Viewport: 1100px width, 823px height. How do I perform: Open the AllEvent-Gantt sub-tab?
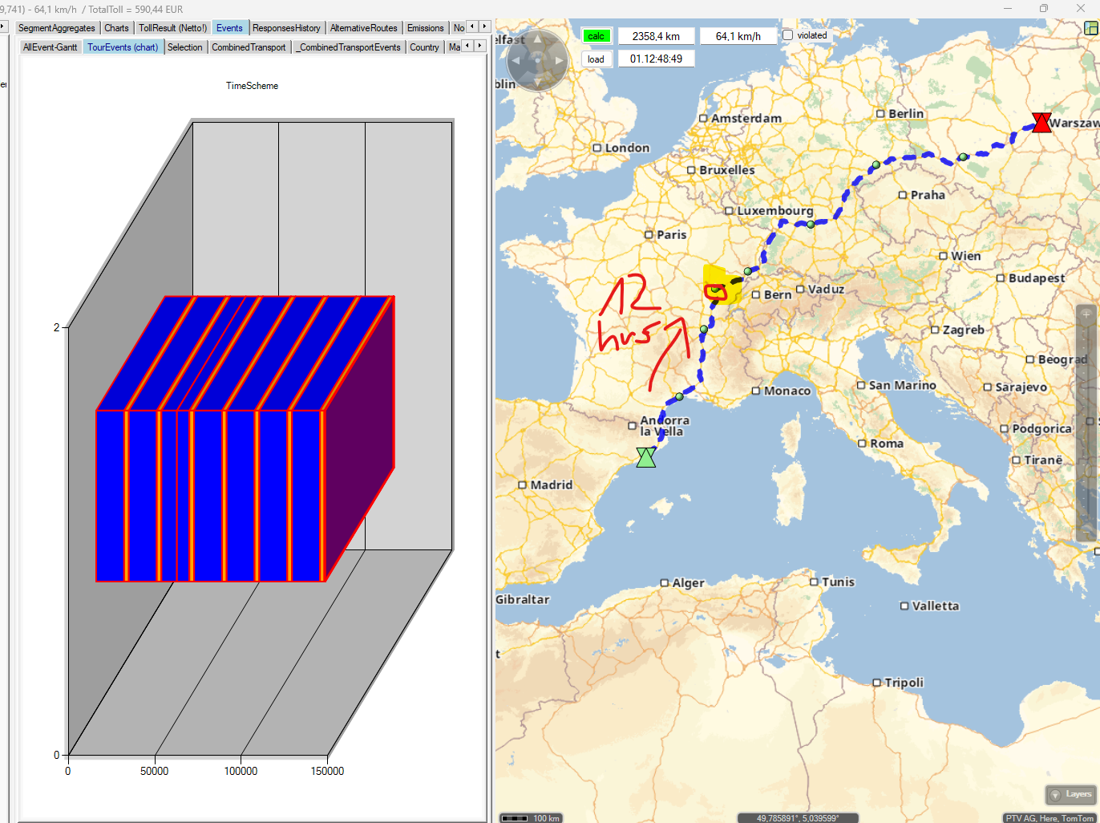[51, 47]
